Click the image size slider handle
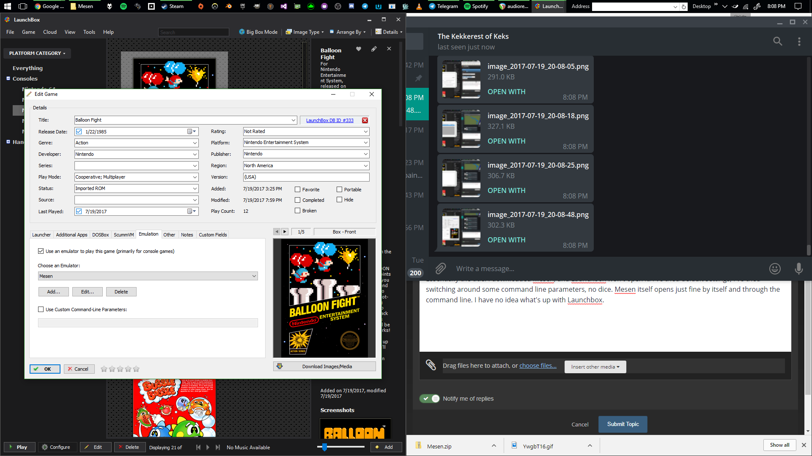The width and height of the screenshot is (812, 456). click(x=324, y=447)
